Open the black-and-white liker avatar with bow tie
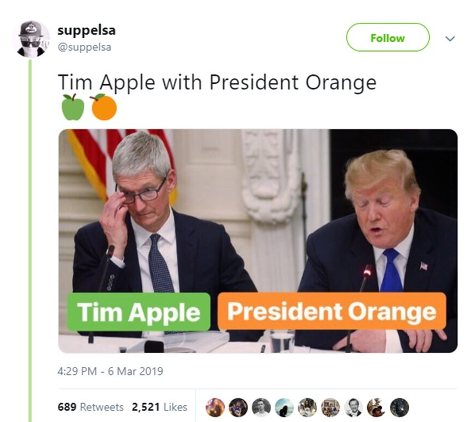This screenshot has height=422, width=472. coord(353,407)
